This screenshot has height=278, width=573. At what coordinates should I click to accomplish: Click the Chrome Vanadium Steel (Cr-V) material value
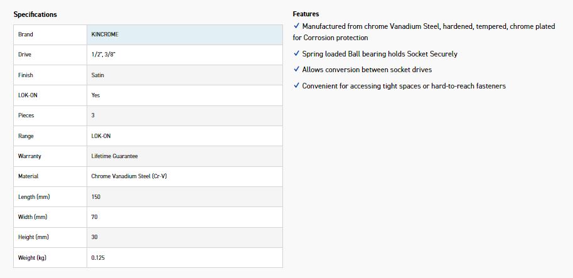[129, 176]
